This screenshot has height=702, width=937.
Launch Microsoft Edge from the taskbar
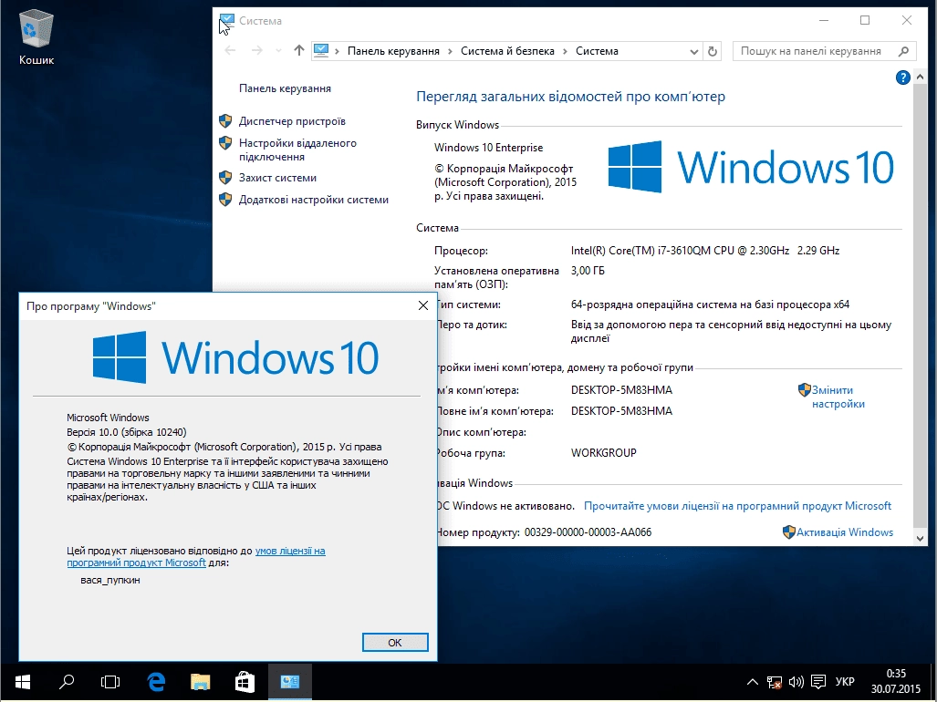click(x=156, y=682)
